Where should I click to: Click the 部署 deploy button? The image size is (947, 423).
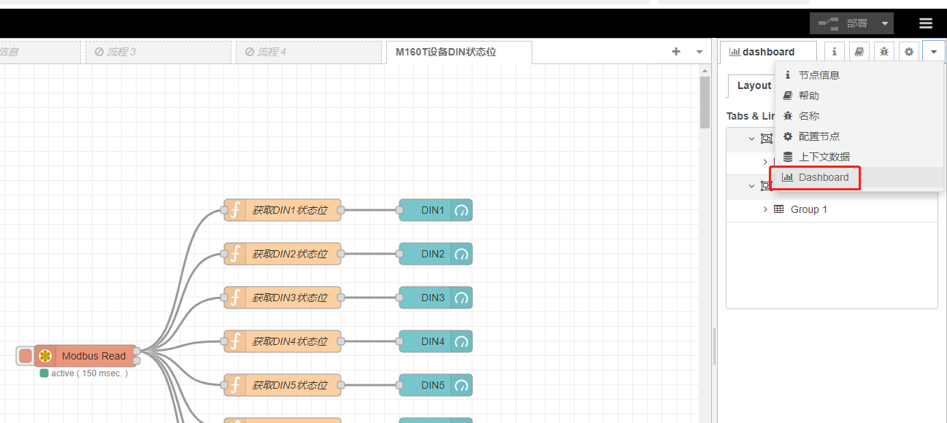click(x=843, y=23)
